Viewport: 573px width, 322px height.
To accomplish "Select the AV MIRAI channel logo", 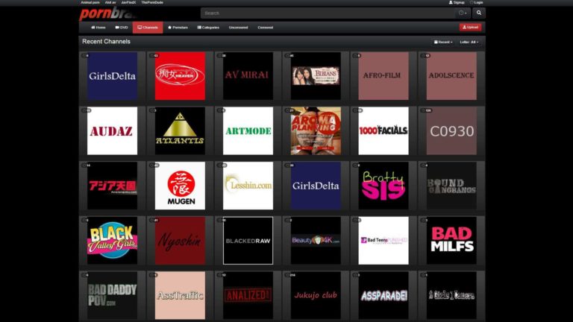I will (x=248, y=75).
